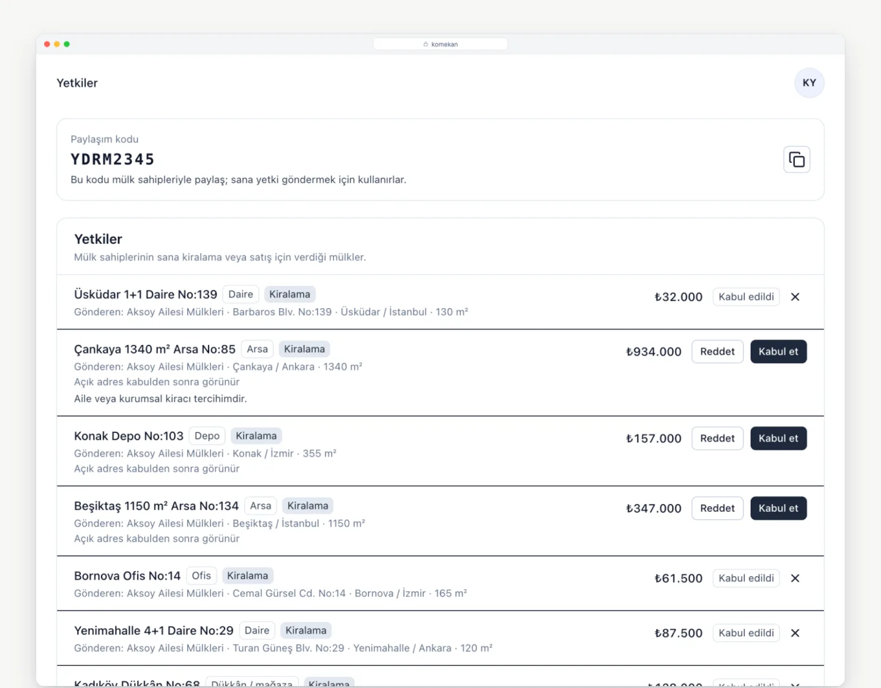Click the Çankaya 1340 m² Arsa No:85 title

155,349
